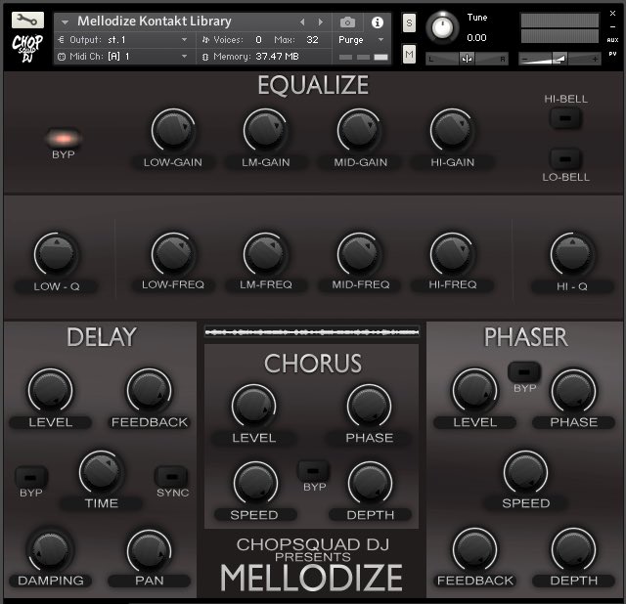This screenshot has width=626, height=604.
Task: Click the Phaser DEPTH knob
Action: click(574, 549)
